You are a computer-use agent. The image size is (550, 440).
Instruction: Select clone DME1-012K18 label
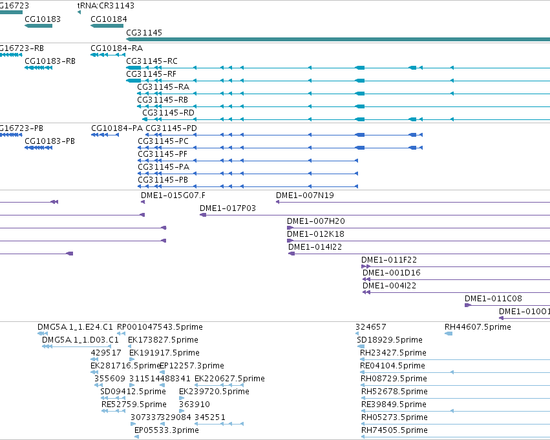315,234
